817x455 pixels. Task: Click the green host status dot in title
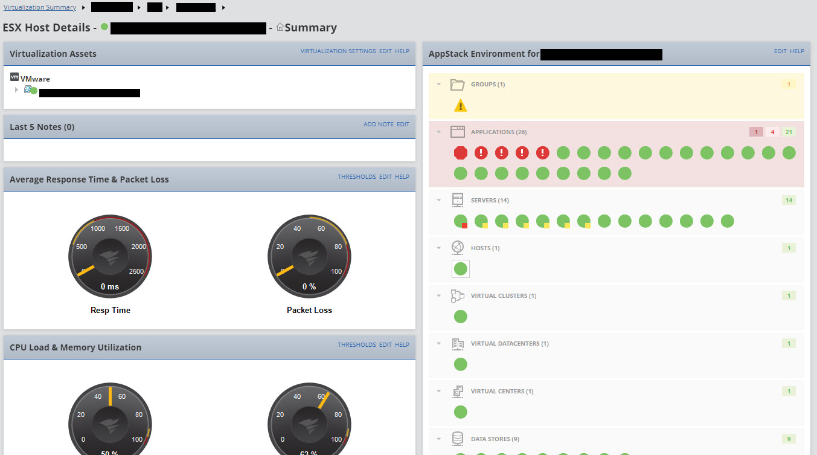point(104,27)
